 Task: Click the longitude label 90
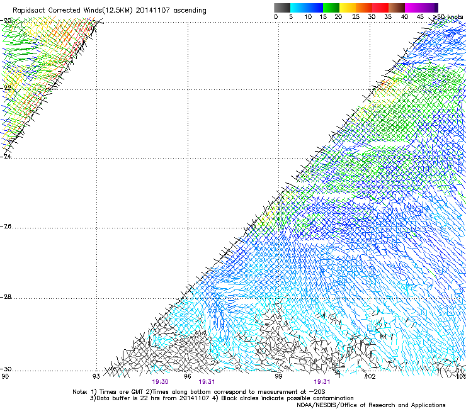[x=5, y=376]
